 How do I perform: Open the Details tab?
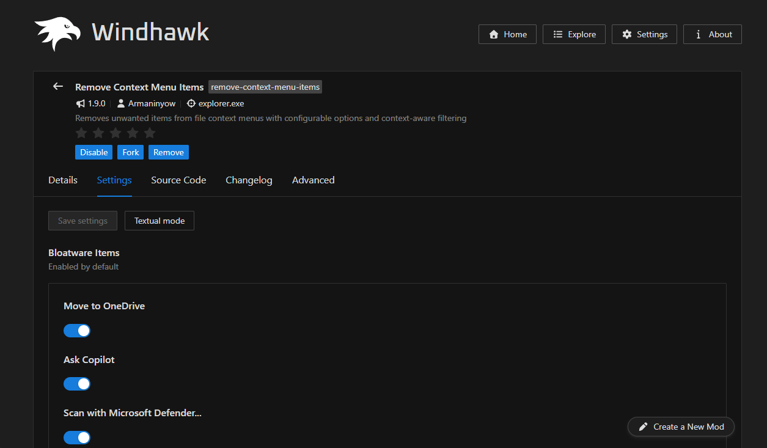(x=63, y=180)
